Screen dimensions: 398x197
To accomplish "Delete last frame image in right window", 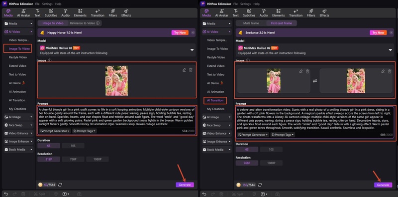I will (390, 71).
